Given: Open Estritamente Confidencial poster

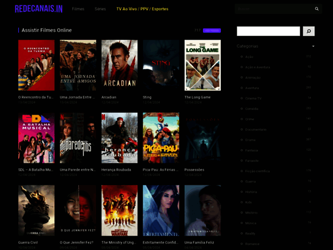Looking at the screenshot, I should click(161, 210).
